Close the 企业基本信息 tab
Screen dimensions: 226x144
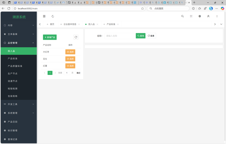tap(79, 24)
